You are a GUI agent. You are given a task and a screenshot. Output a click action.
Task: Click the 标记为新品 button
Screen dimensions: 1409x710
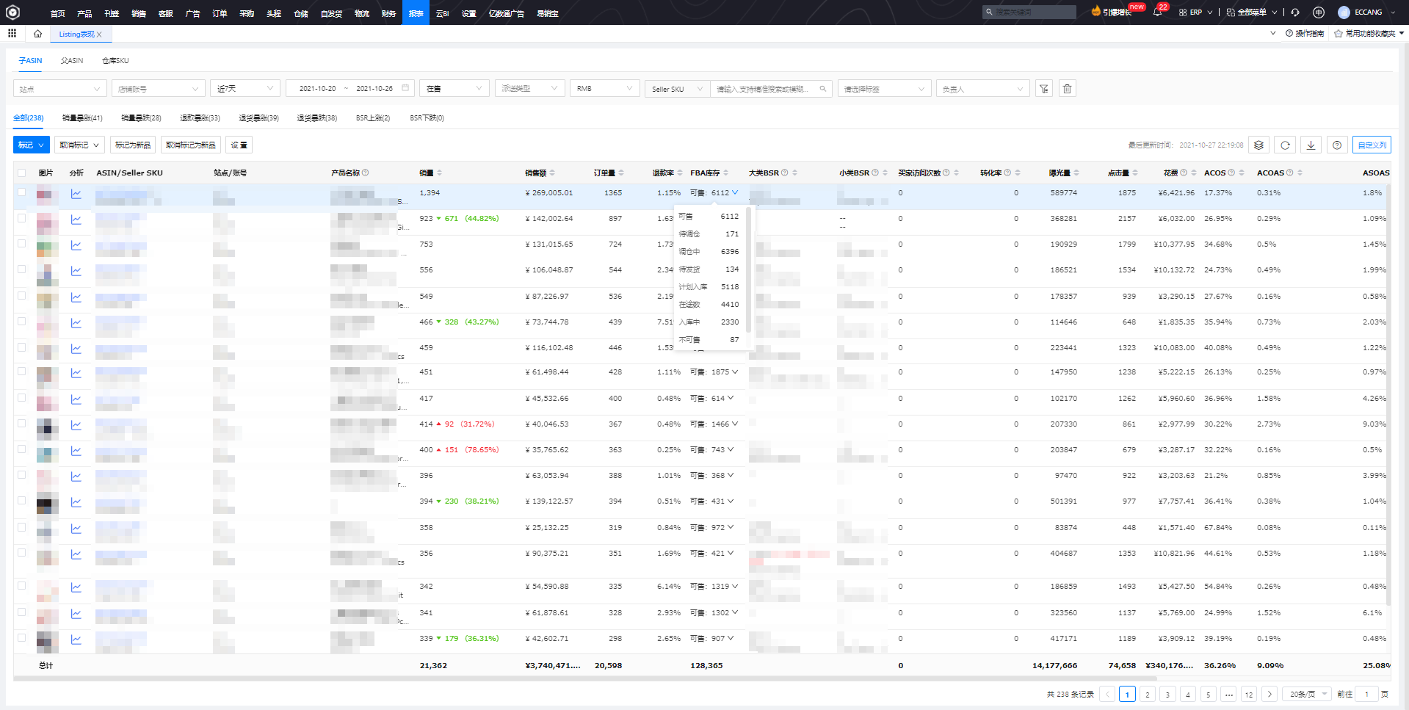133,145
